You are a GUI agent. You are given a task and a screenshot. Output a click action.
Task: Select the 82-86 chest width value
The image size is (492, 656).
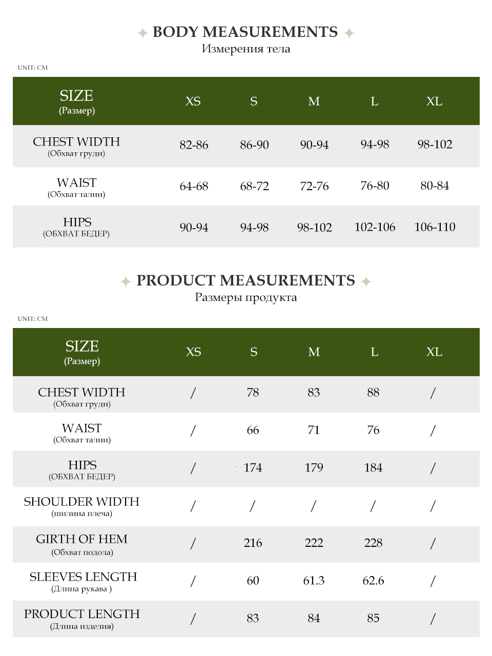(x=194, y=145)
